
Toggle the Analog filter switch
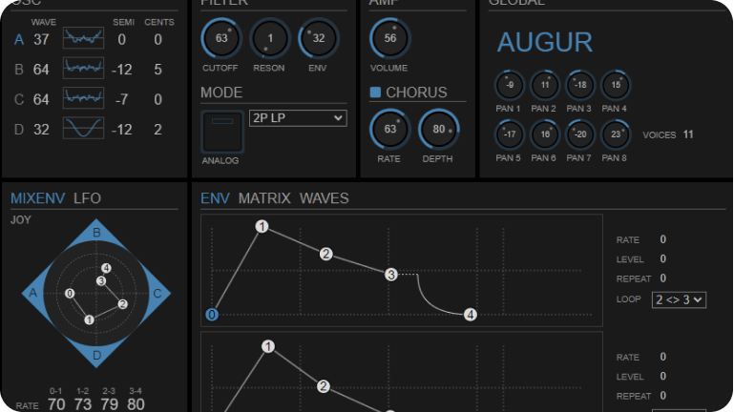(x=221, y=132)
